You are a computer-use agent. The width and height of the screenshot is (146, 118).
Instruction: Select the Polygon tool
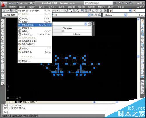point(3,31)
